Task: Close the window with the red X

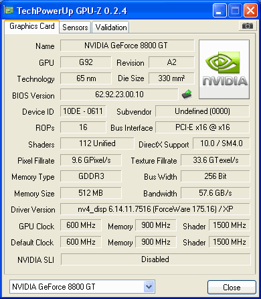Action: point(250,10)
